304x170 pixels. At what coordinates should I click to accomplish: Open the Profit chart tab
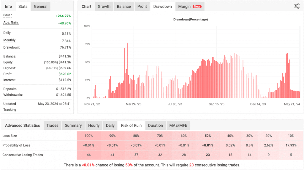pos(142,7)
